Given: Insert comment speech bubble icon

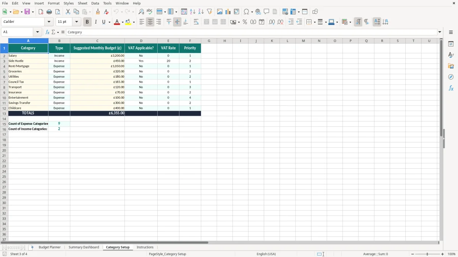Looking at the screenshot, I should [x=266, y=12].
